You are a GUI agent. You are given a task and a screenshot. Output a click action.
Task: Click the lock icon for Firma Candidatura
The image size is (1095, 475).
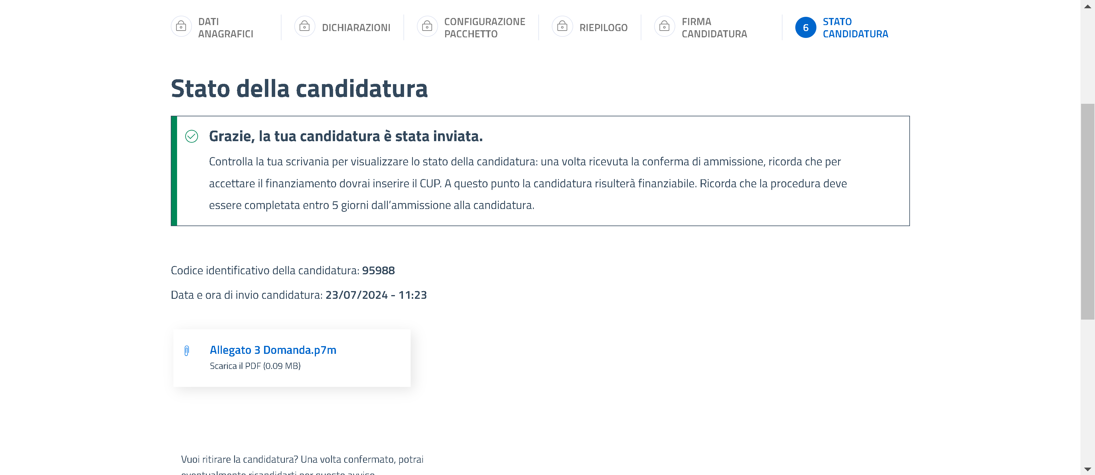point(664,27)
